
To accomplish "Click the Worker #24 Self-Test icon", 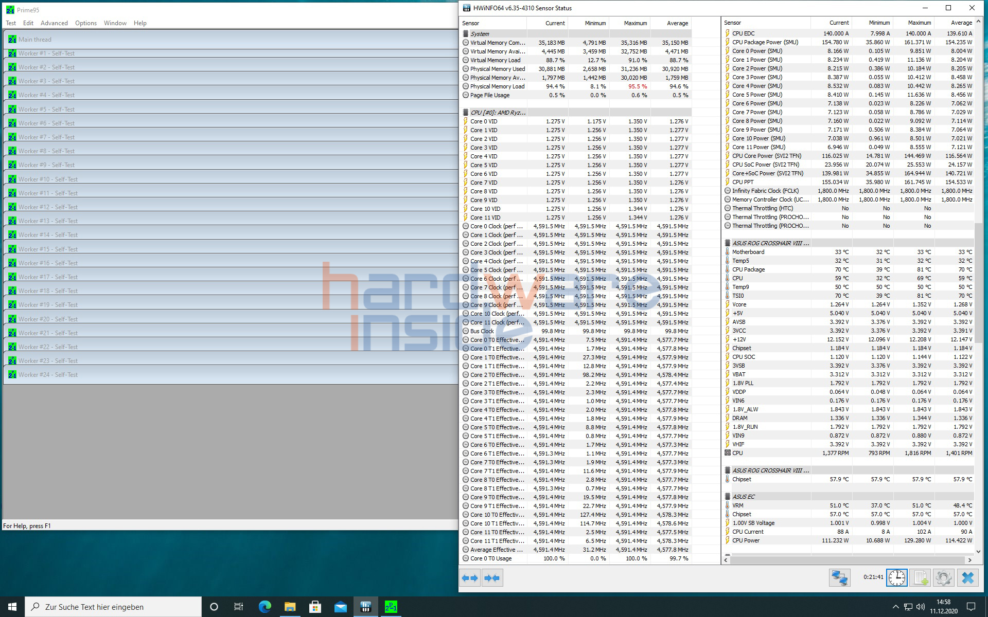I will 12,374.
